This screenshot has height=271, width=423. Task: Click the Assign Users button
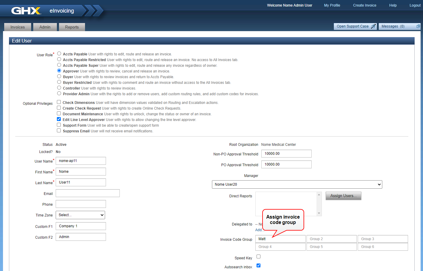click(x=343, y=196)
